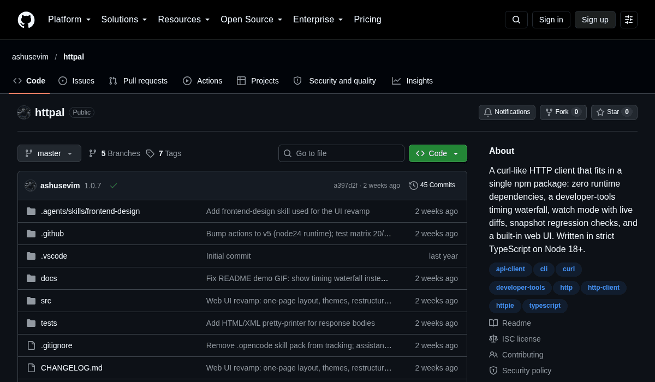Open the CHANGELOG.md file name link
The width and height of the screenshot is (655, 382).
coord(72,368)
